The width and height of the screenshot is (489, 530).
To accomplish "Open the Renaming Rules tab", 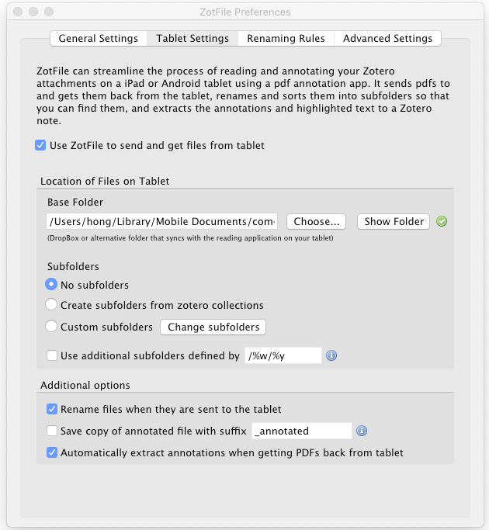I will pos(286,38).
